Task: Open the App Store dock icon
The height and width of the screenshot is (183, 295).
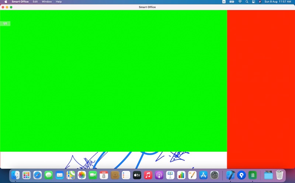Action: (x=203, y=175)
